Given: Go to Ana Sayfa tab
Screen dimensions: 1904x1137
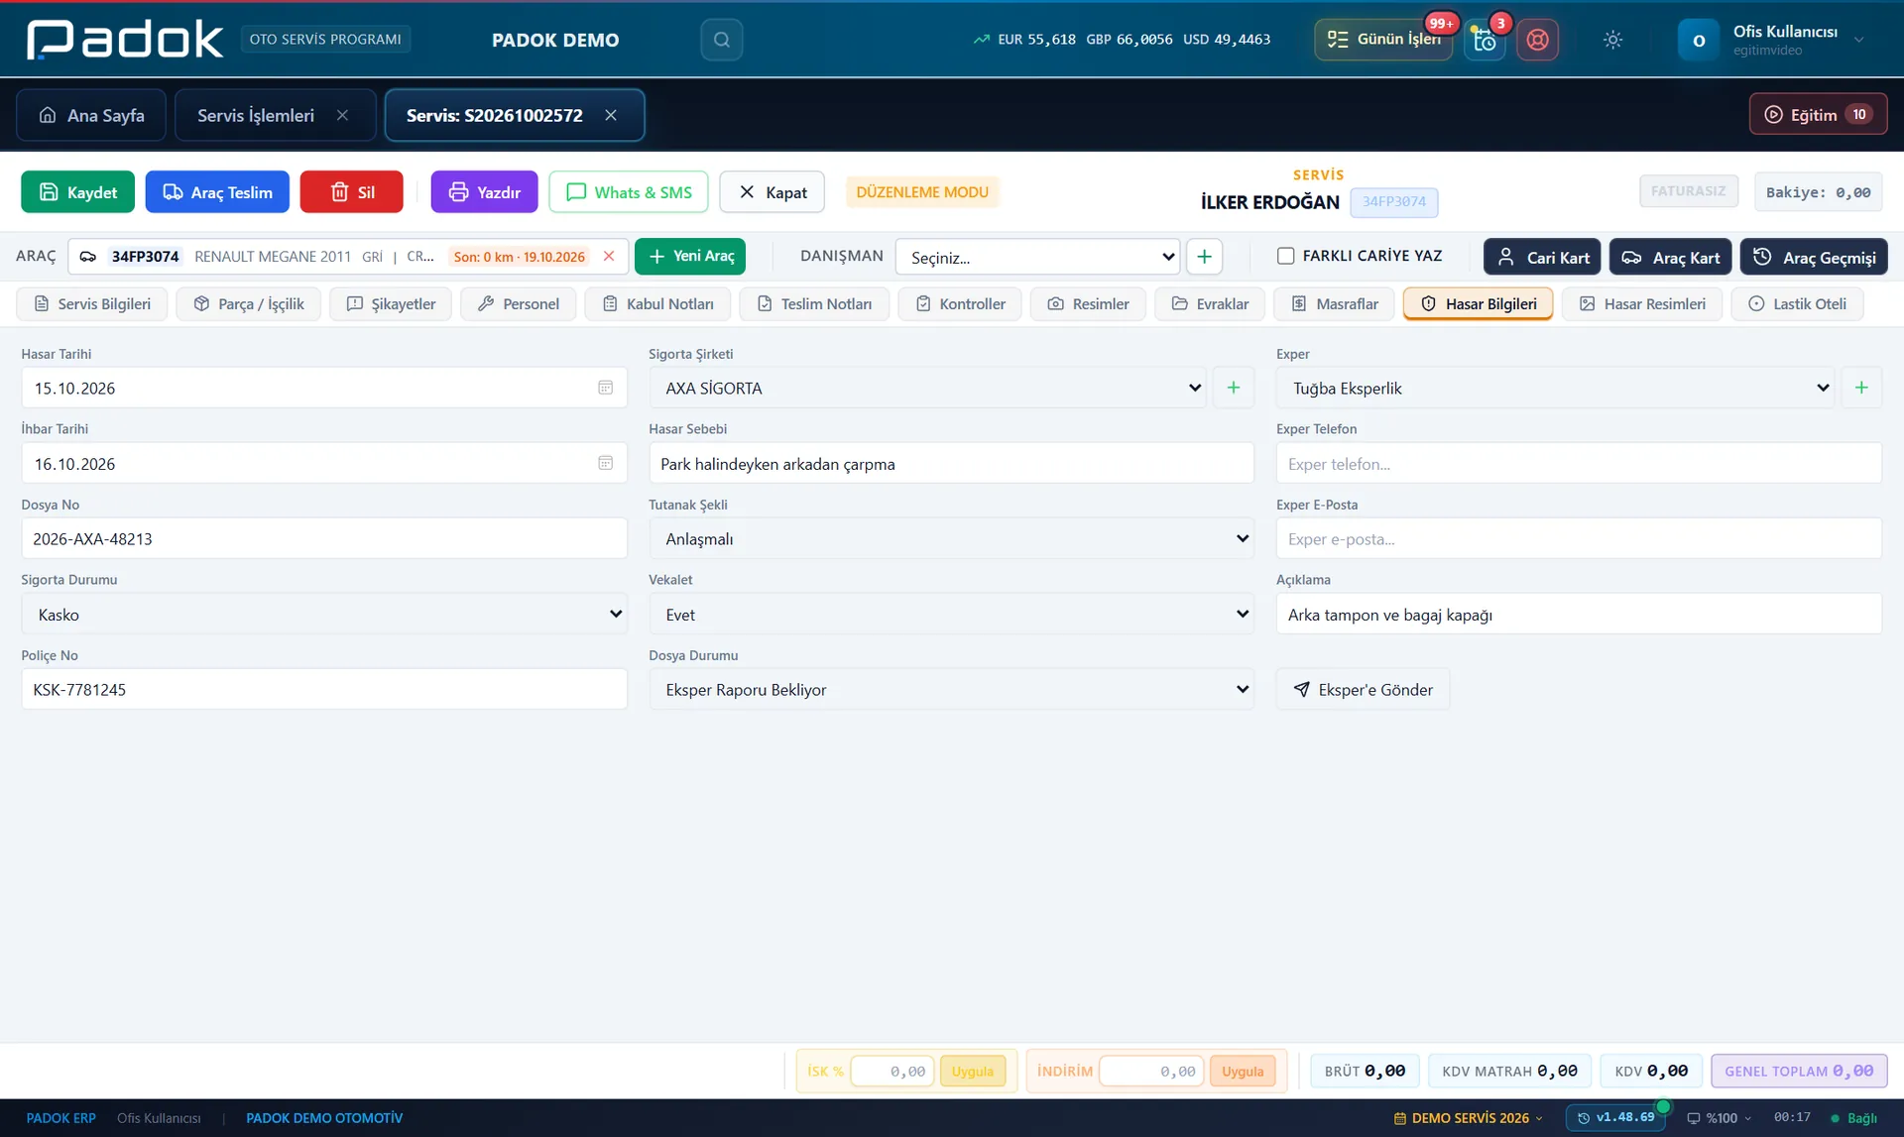Looking at the screenshot, I should [x=91, y=115].
